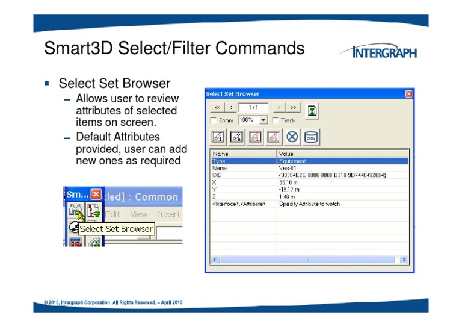Go to next item with > button
Viewport: 462px width, 327px height.
click(279, 108)
